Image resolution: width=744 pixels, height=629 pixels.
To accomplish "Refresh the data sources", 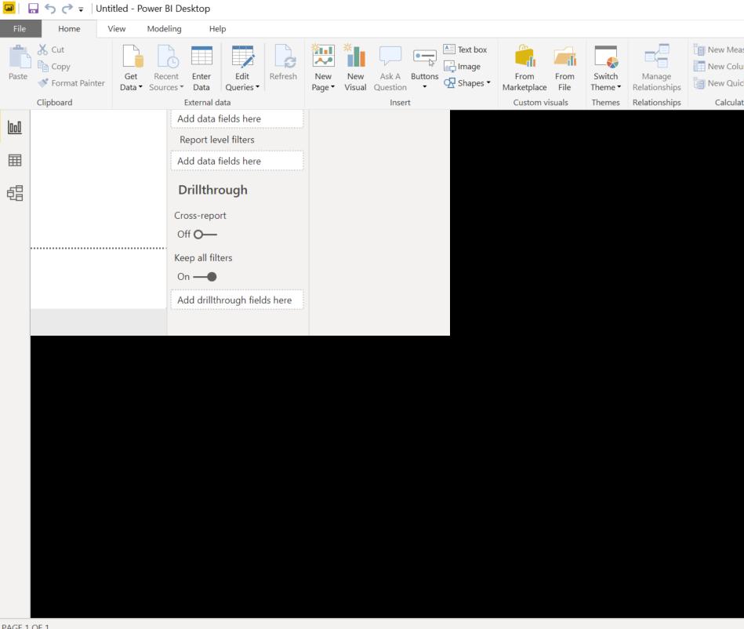I will click(283, 66).
